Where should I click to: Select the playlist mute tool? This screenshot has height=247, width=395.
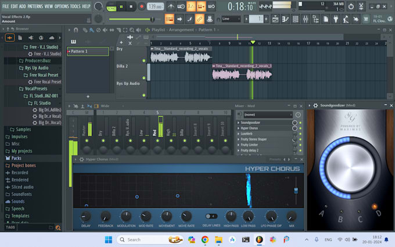[x=105, y=30]
